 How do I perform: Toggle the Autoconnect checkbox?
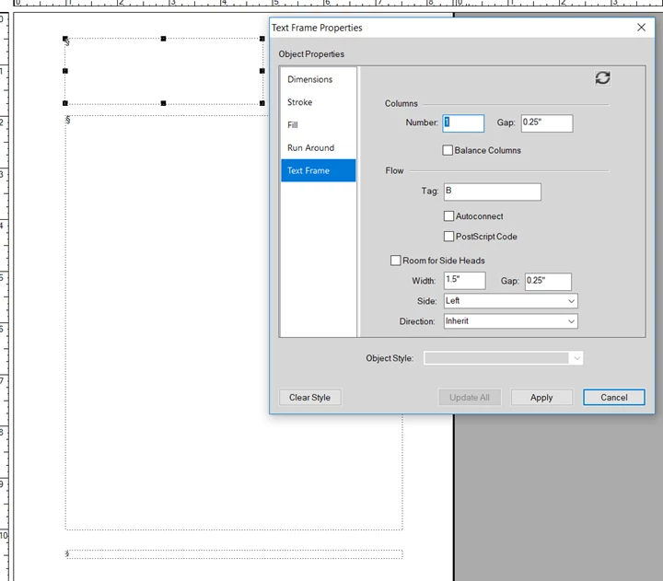[x=448, y=216]
